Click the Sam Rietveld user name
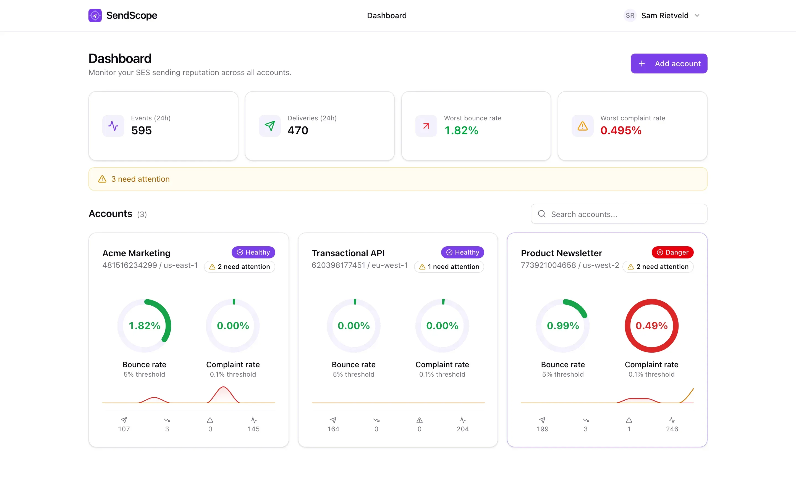Viewport: 796px width, 497px height. 665,15
